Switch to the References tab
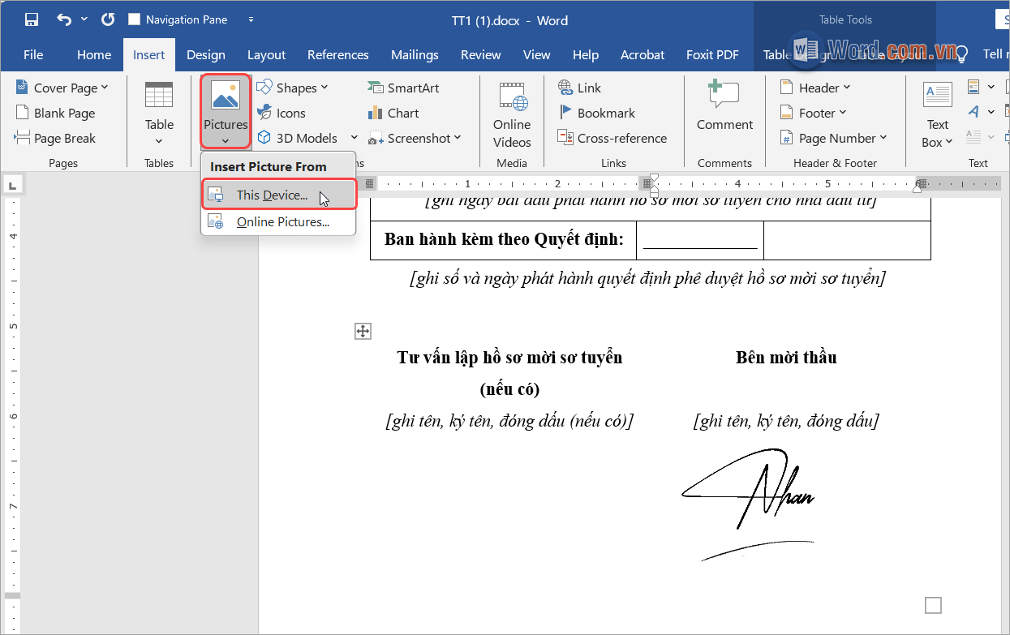This screenshot has width=1010, height=635. coord(337,55)
